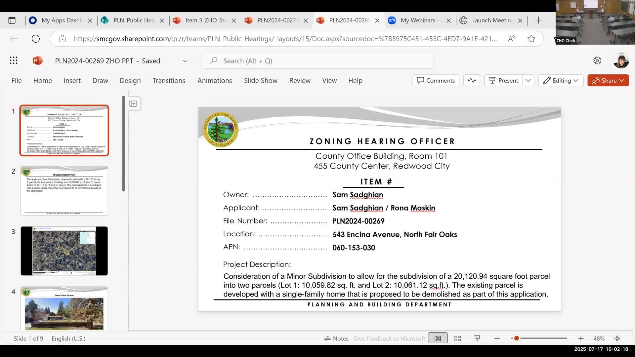Toggle the address bar favorite star
Image resolution: width=635 pixels, height=357 pixels.
coord(531,38)
